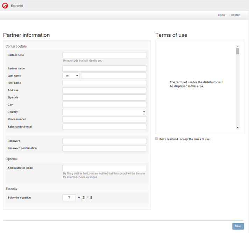Select the Last name text box
Viewport: 249px width, 233px height.
click(113, 76)
